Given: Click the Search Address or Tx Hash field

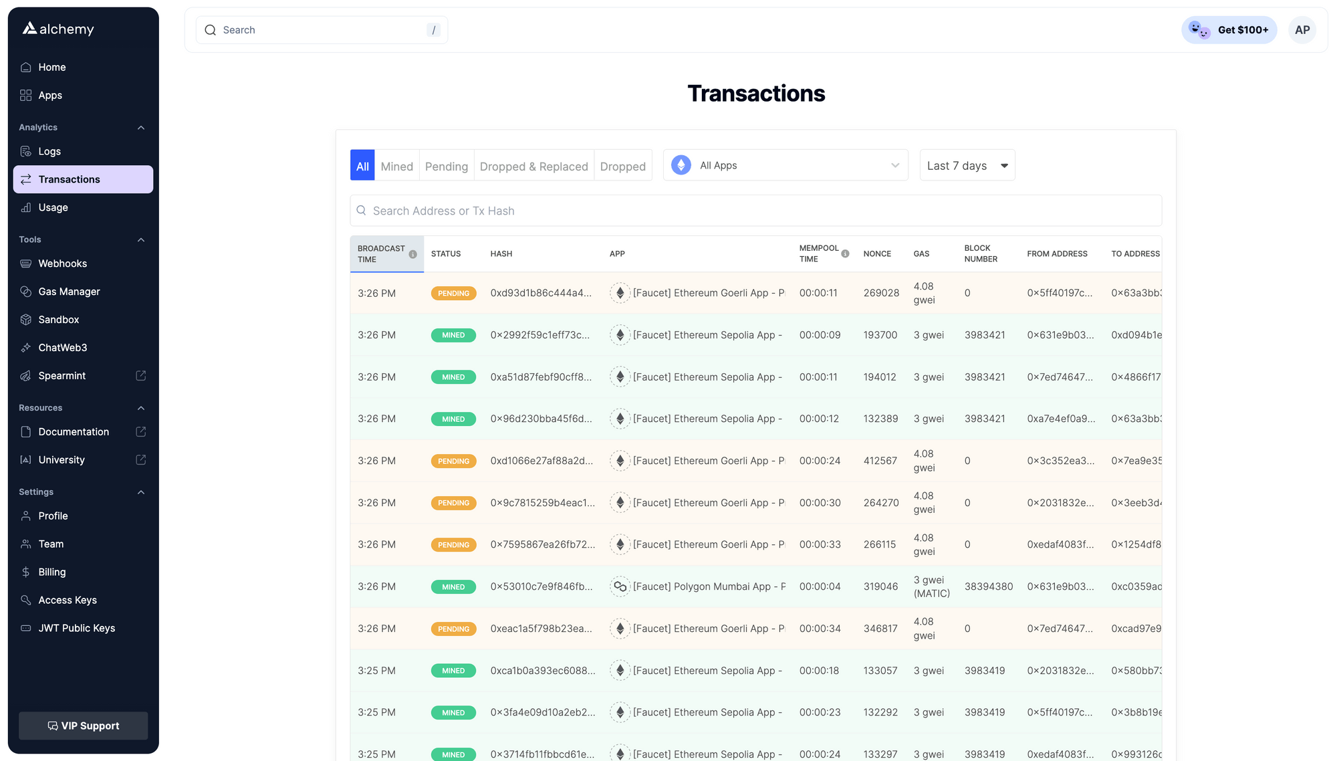Looking at the screenshot, I should click(755, 210).
